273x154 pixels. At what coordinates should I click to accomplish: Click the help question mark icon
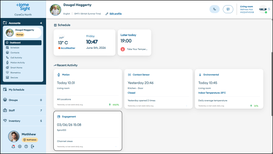[26, 146]
